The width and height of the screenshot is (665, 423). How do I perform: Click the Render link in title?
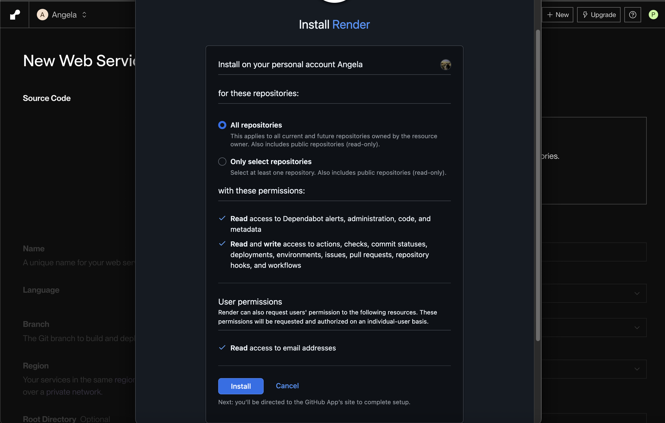click(x=351, y=25)
